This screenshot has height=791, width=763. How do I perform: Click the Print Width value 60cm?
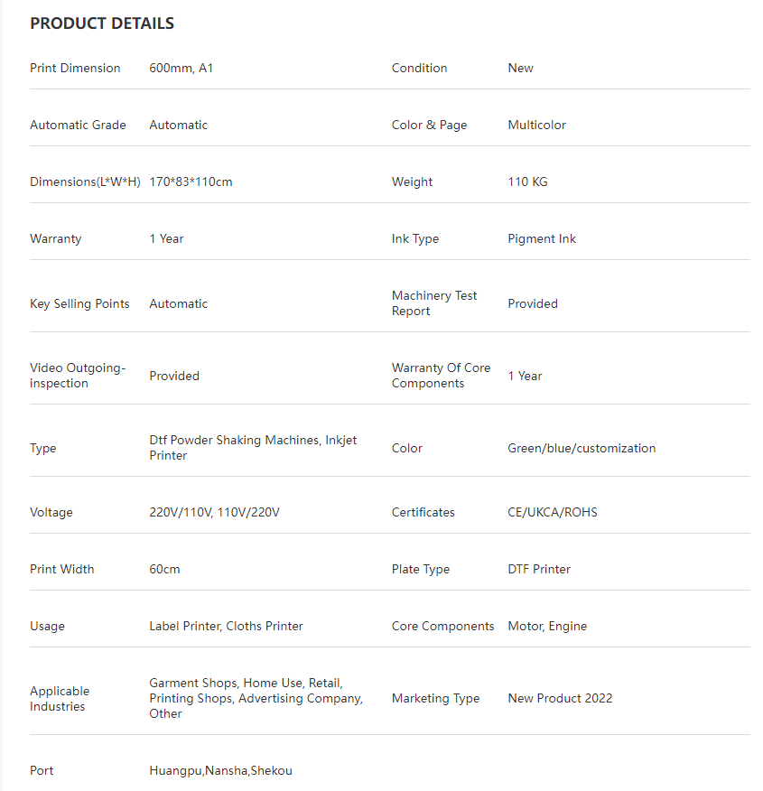[x=164, y=569]
